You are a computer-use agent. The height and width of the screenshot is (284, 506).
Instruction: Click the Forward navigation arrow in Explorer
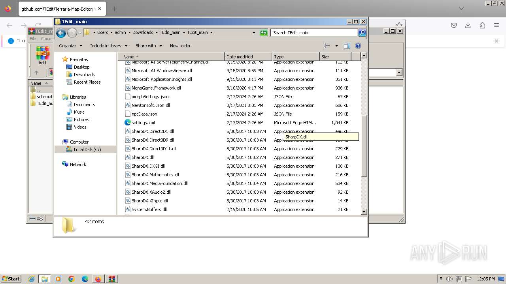click(x=72, y=33)
